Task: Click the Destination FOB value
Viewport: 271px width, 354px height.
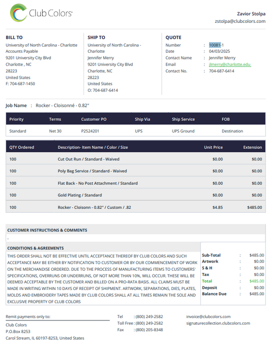Action: pyautogui.click(x=232, y=131)
